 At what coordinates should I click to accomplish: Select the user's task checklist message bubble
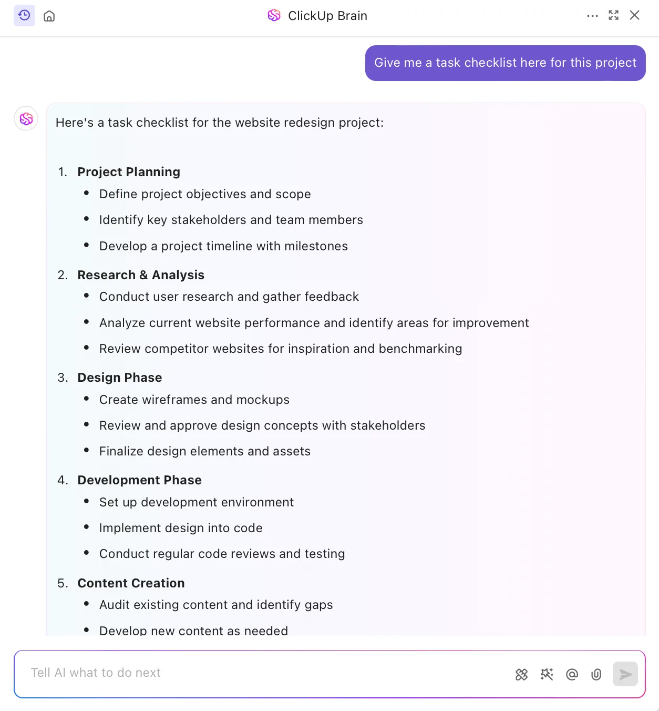(x=505, y=63)
